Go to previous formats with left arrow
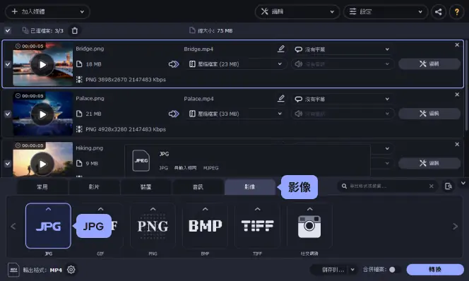Viewport: 469px width, 281px height. click(x=13, y=227)
